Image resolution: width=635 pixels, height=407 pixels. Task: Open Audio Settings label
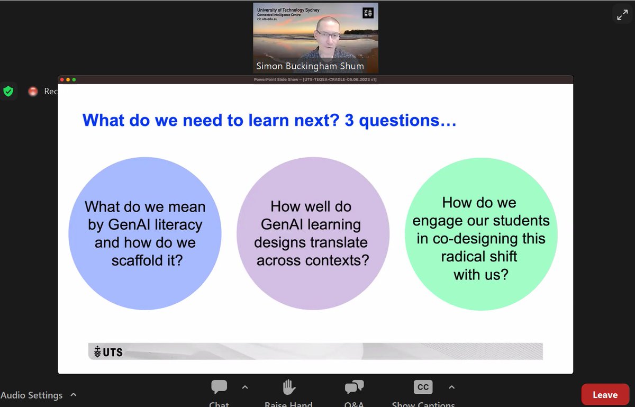pos(32,395)
